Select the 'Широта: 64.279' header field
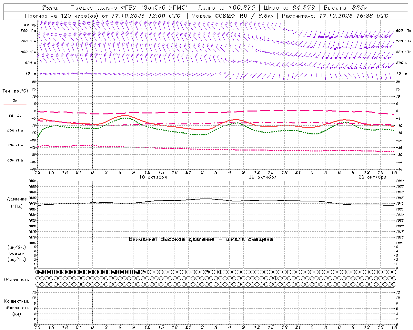Image resolution: width=413 pixels, height=330 pixels. pos(289,8)
